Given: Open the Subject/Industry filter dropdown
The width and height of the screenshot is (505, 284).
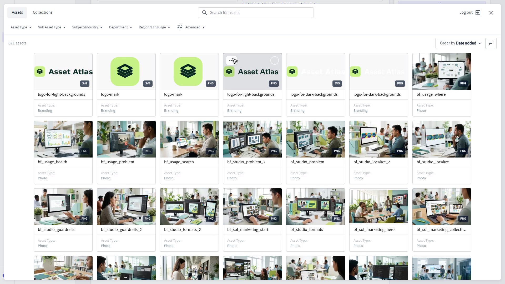Looking at the screenshot, I should coord(87,27).
